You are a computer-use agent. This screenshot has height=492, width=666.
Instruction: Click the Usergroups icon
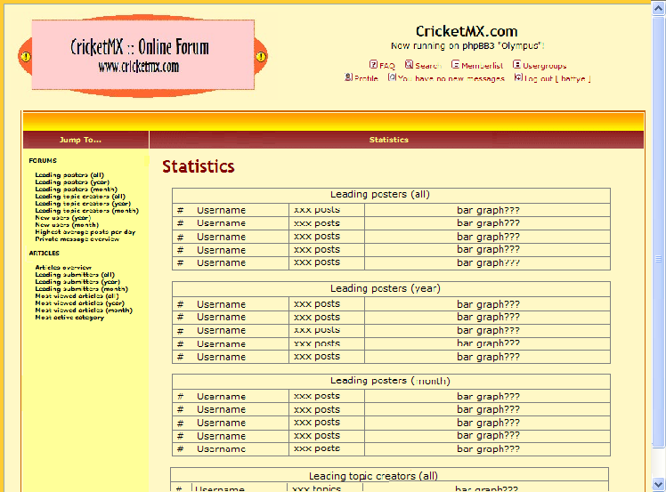click(x=517, y=65)
